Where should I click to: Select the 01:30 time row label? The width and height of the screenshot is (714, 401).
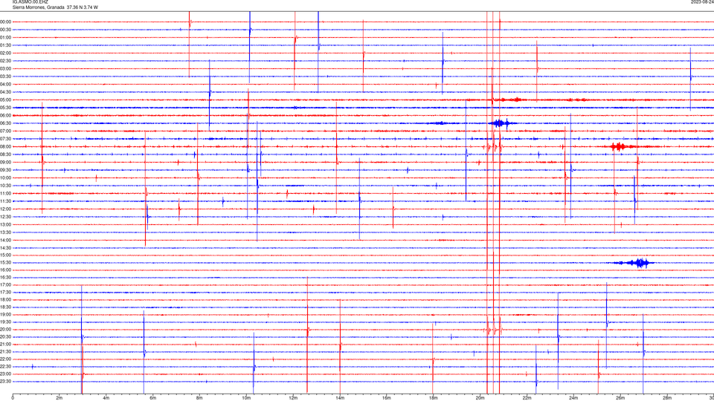(x=6, y=45)
